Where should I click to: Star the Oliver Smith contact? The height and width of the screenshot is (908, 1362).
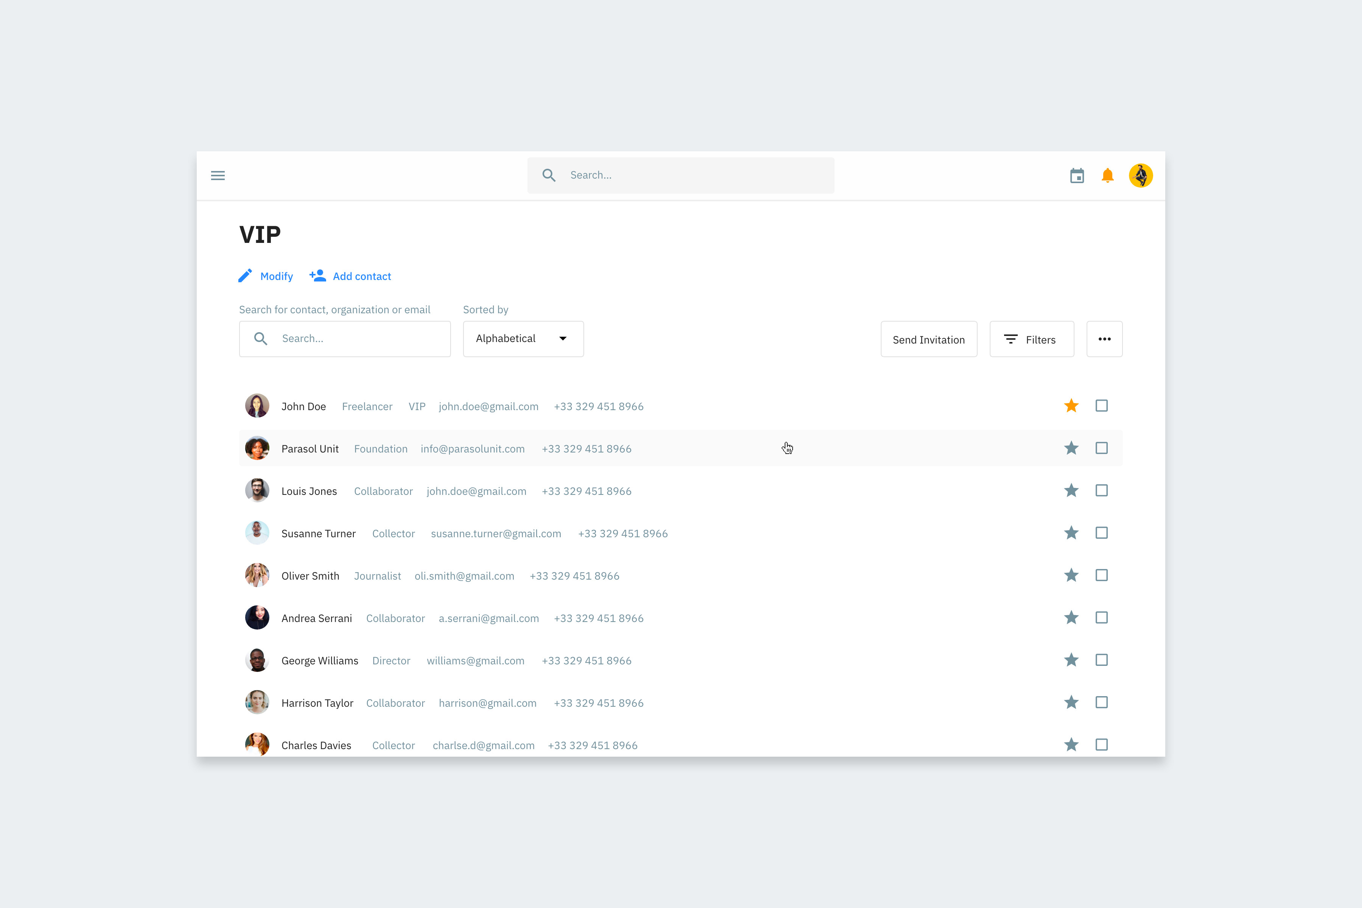click(x=1071, y=575)
